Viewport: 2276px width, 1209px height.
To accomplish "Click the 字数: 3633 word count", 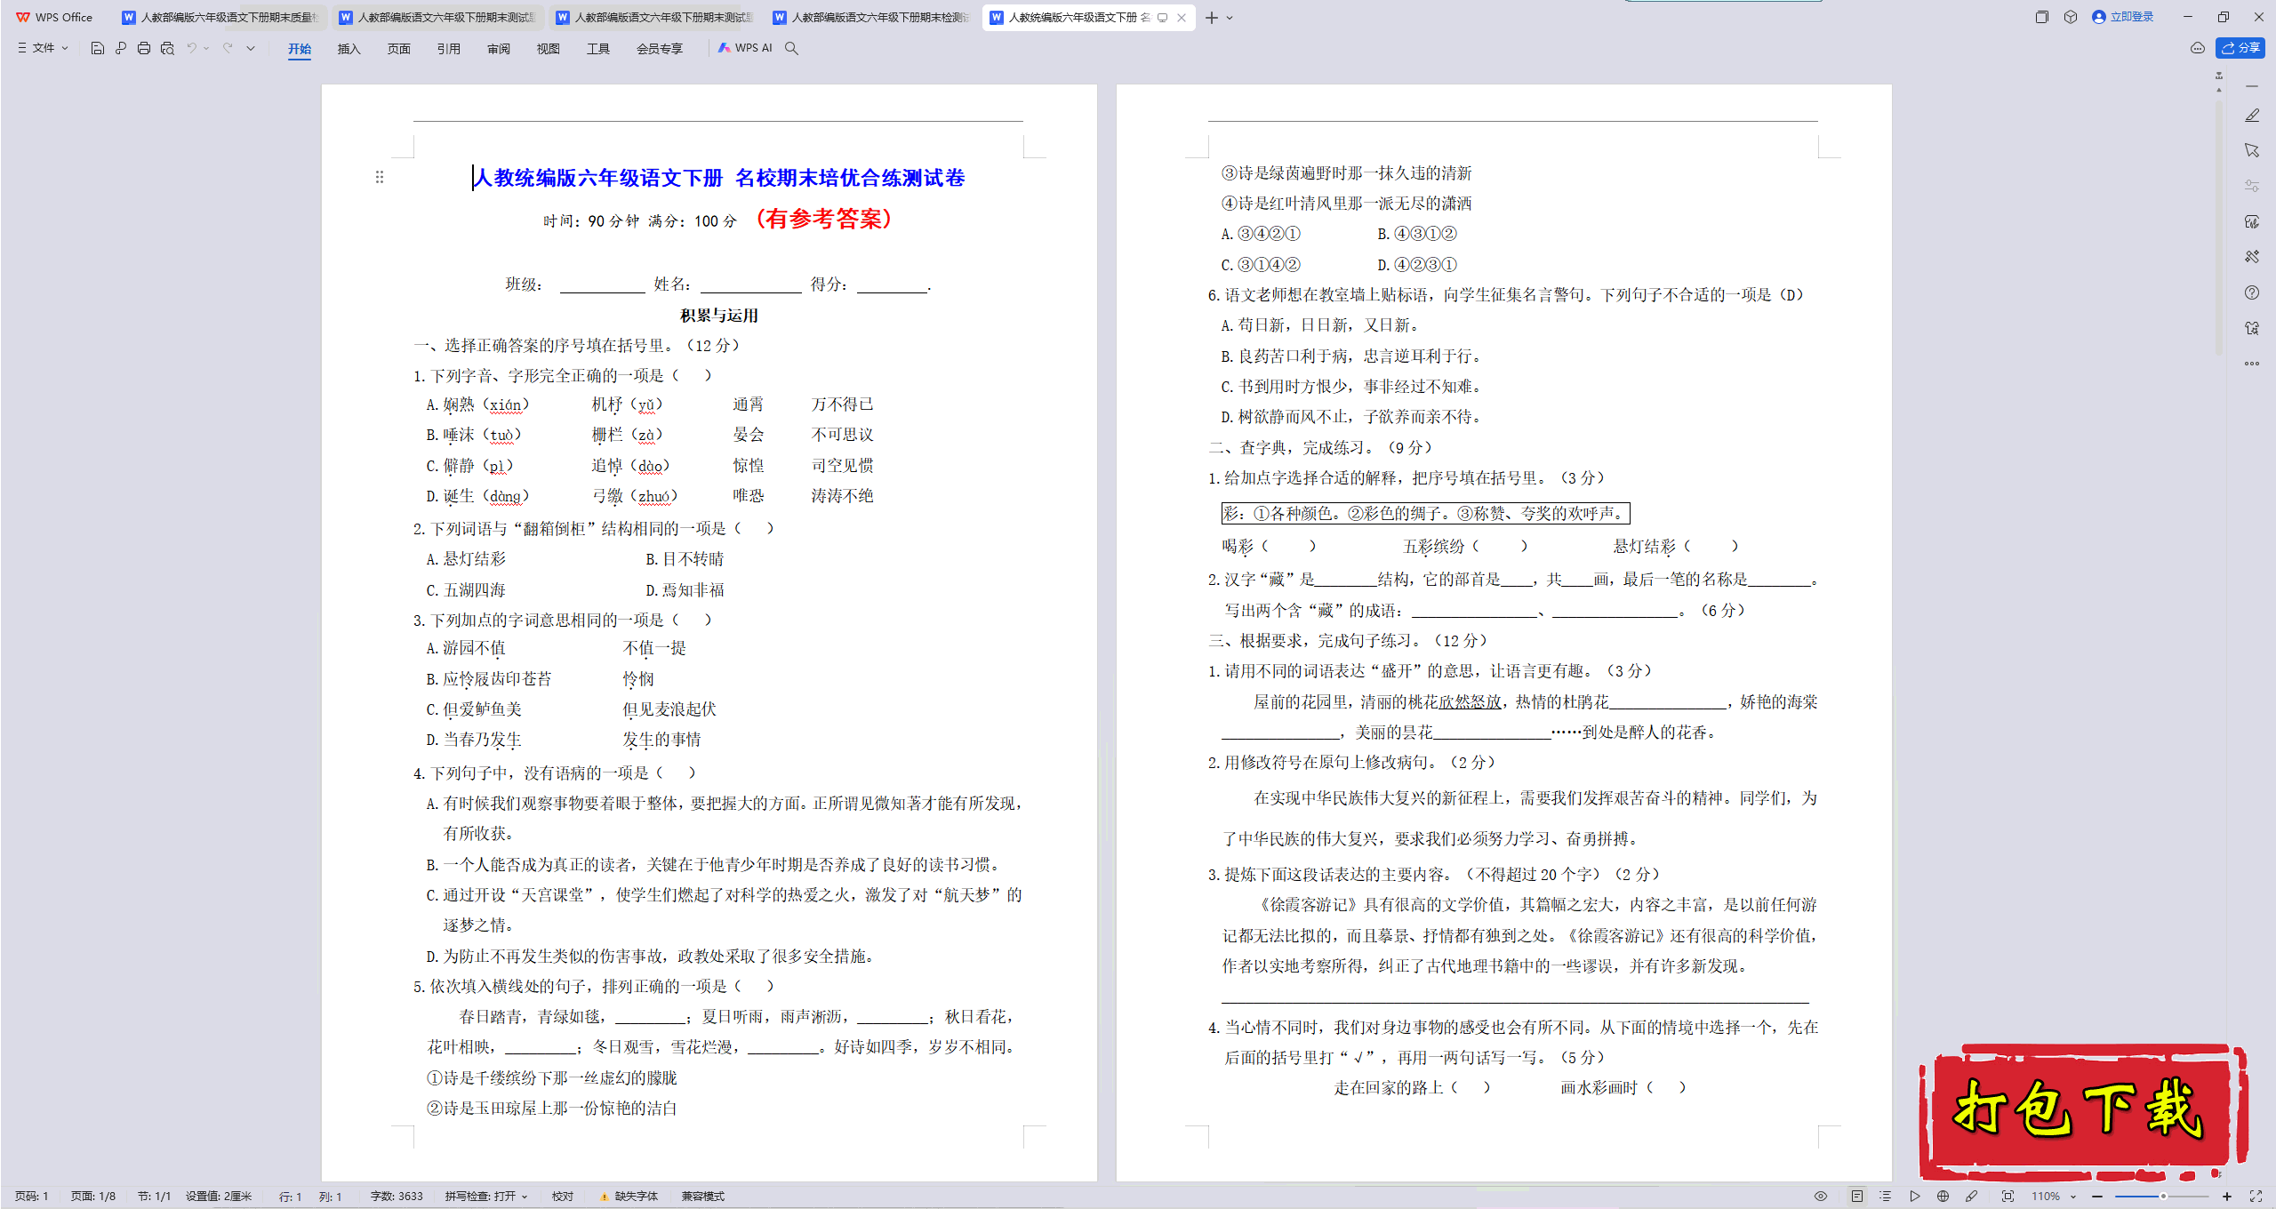I will point(397,1197).
